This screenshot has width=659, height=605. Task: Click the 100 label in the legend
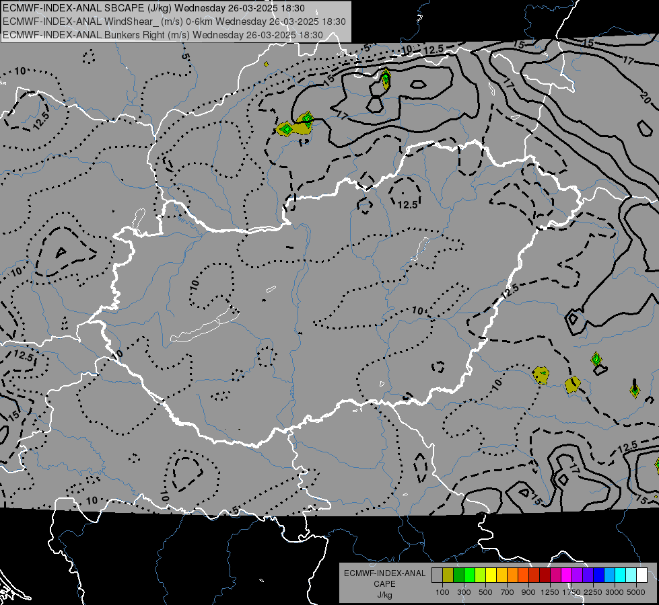point(442,592)
